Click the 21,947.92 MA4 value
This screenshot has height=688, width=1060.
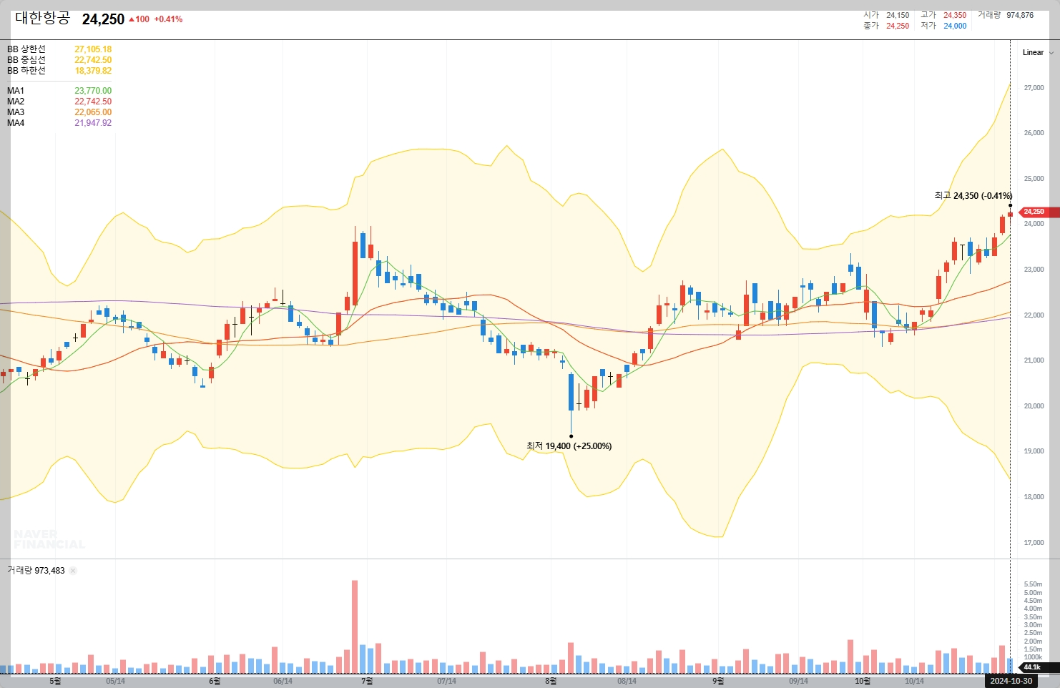click(x=93, y=123)
